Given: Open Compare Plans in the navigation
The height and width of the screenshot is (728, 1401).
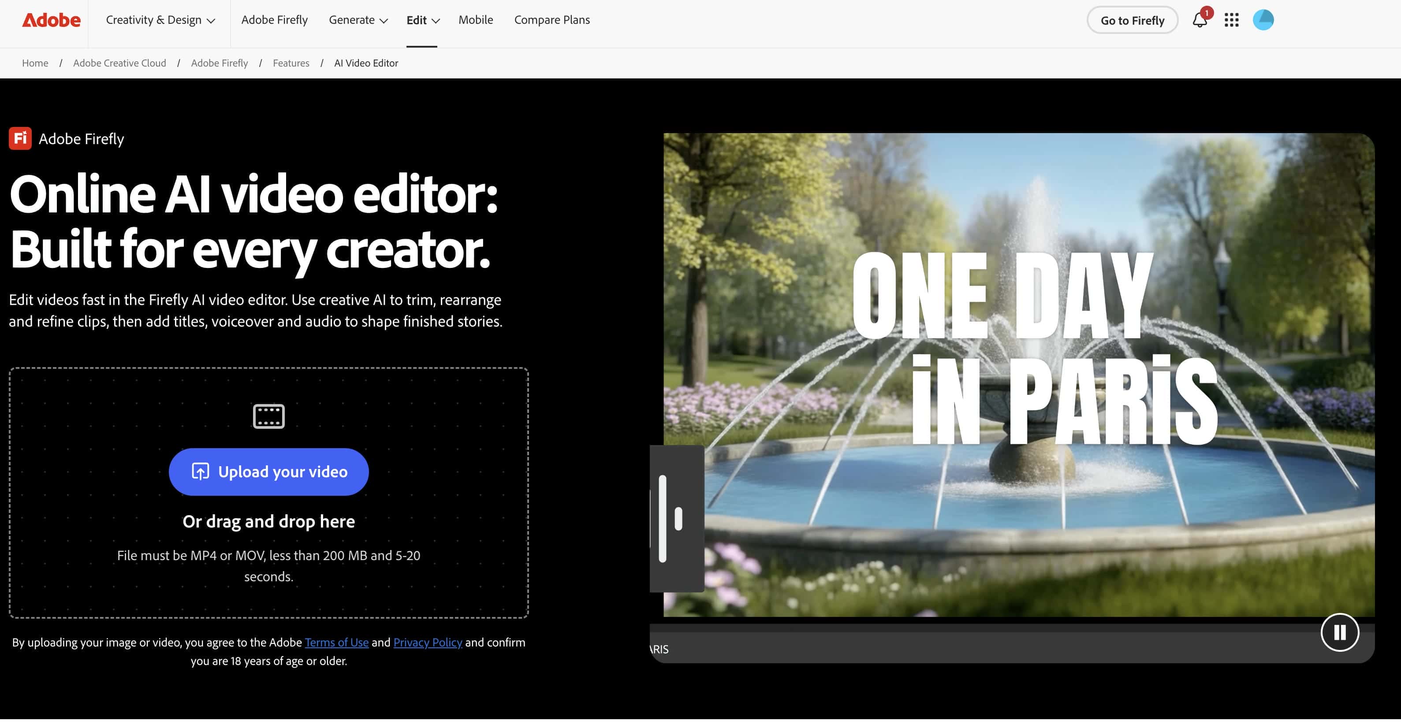Looking at the screenshot, I should click(x=552, y=20).
